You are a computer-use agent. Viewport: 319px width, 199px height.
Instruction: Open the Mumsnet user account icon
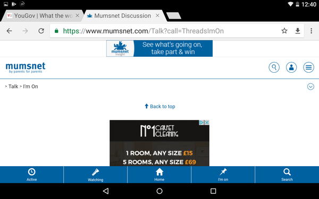[x=291, y=67]
